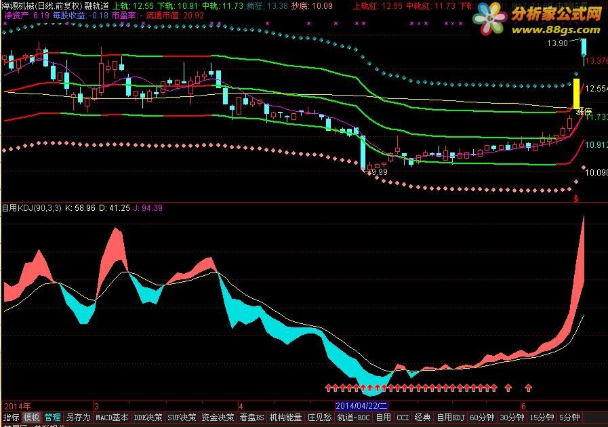Click the 下轨: 10.91 value in header
Screen dimensions: 608x427
point(177,6)
